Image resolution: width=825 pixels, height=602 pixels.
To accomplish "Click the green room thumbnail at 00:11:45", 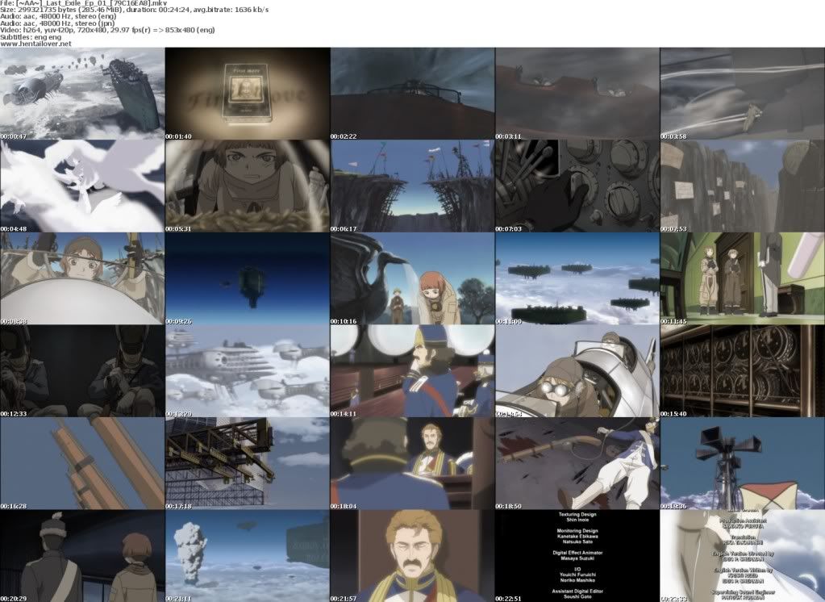I will pos(742,278).
